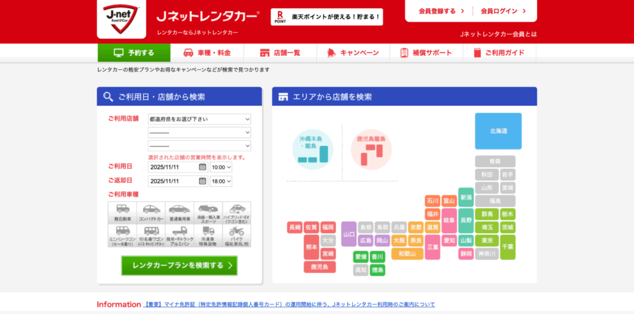Select the blue 北海道 region tile
Viewport: 634px width, 314px height.
click(498, 131)
